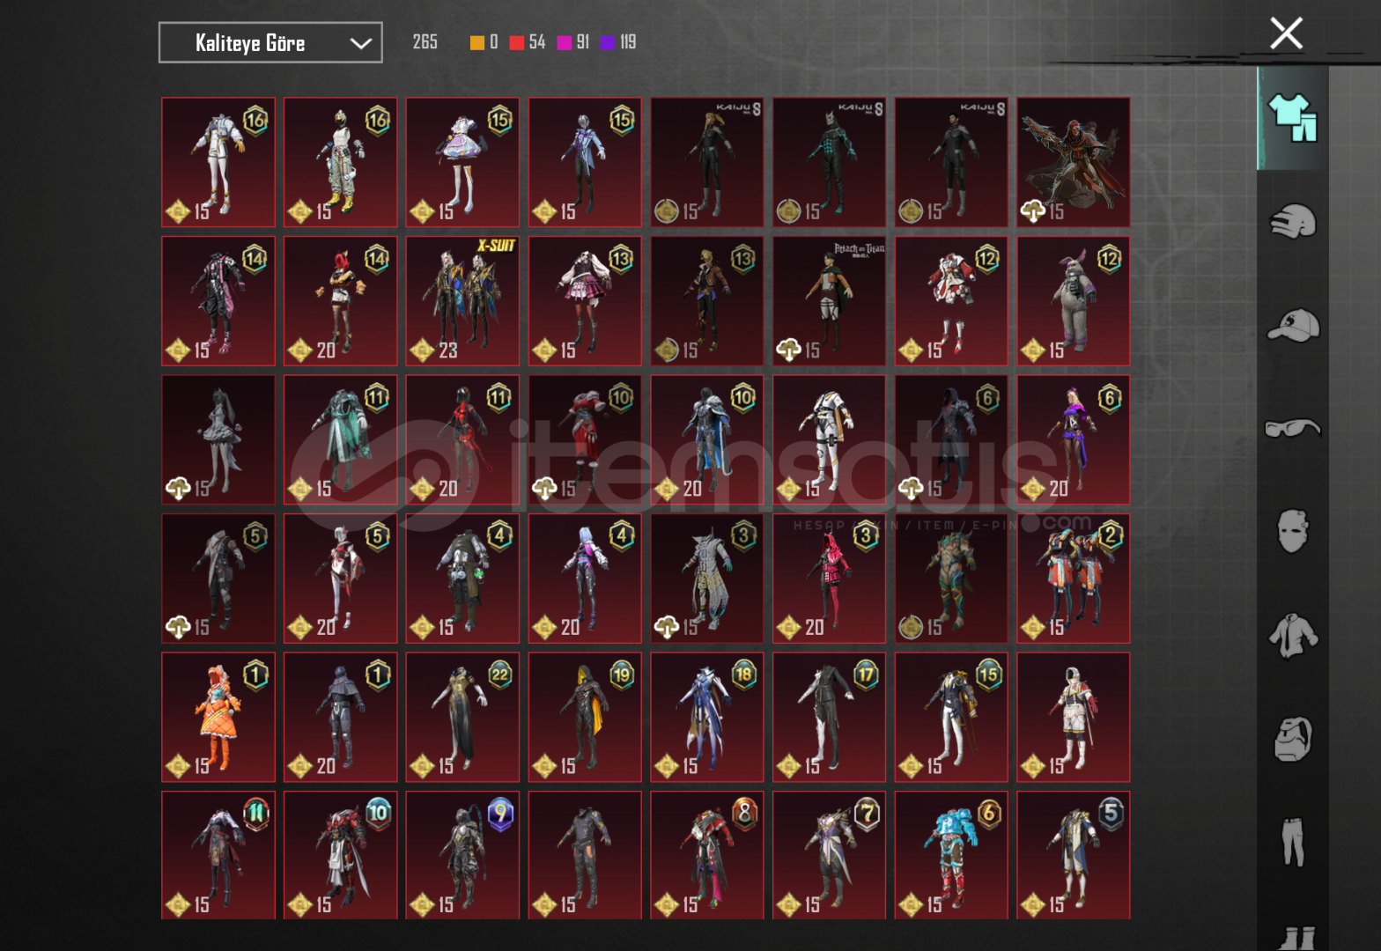Open the helmet category in sidebar

coord(1293,221)
